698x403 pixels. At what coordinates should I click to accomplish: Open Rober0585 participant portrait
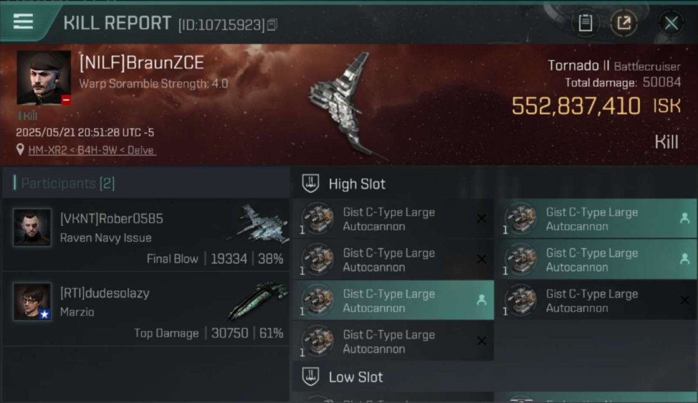pos(32,228)
